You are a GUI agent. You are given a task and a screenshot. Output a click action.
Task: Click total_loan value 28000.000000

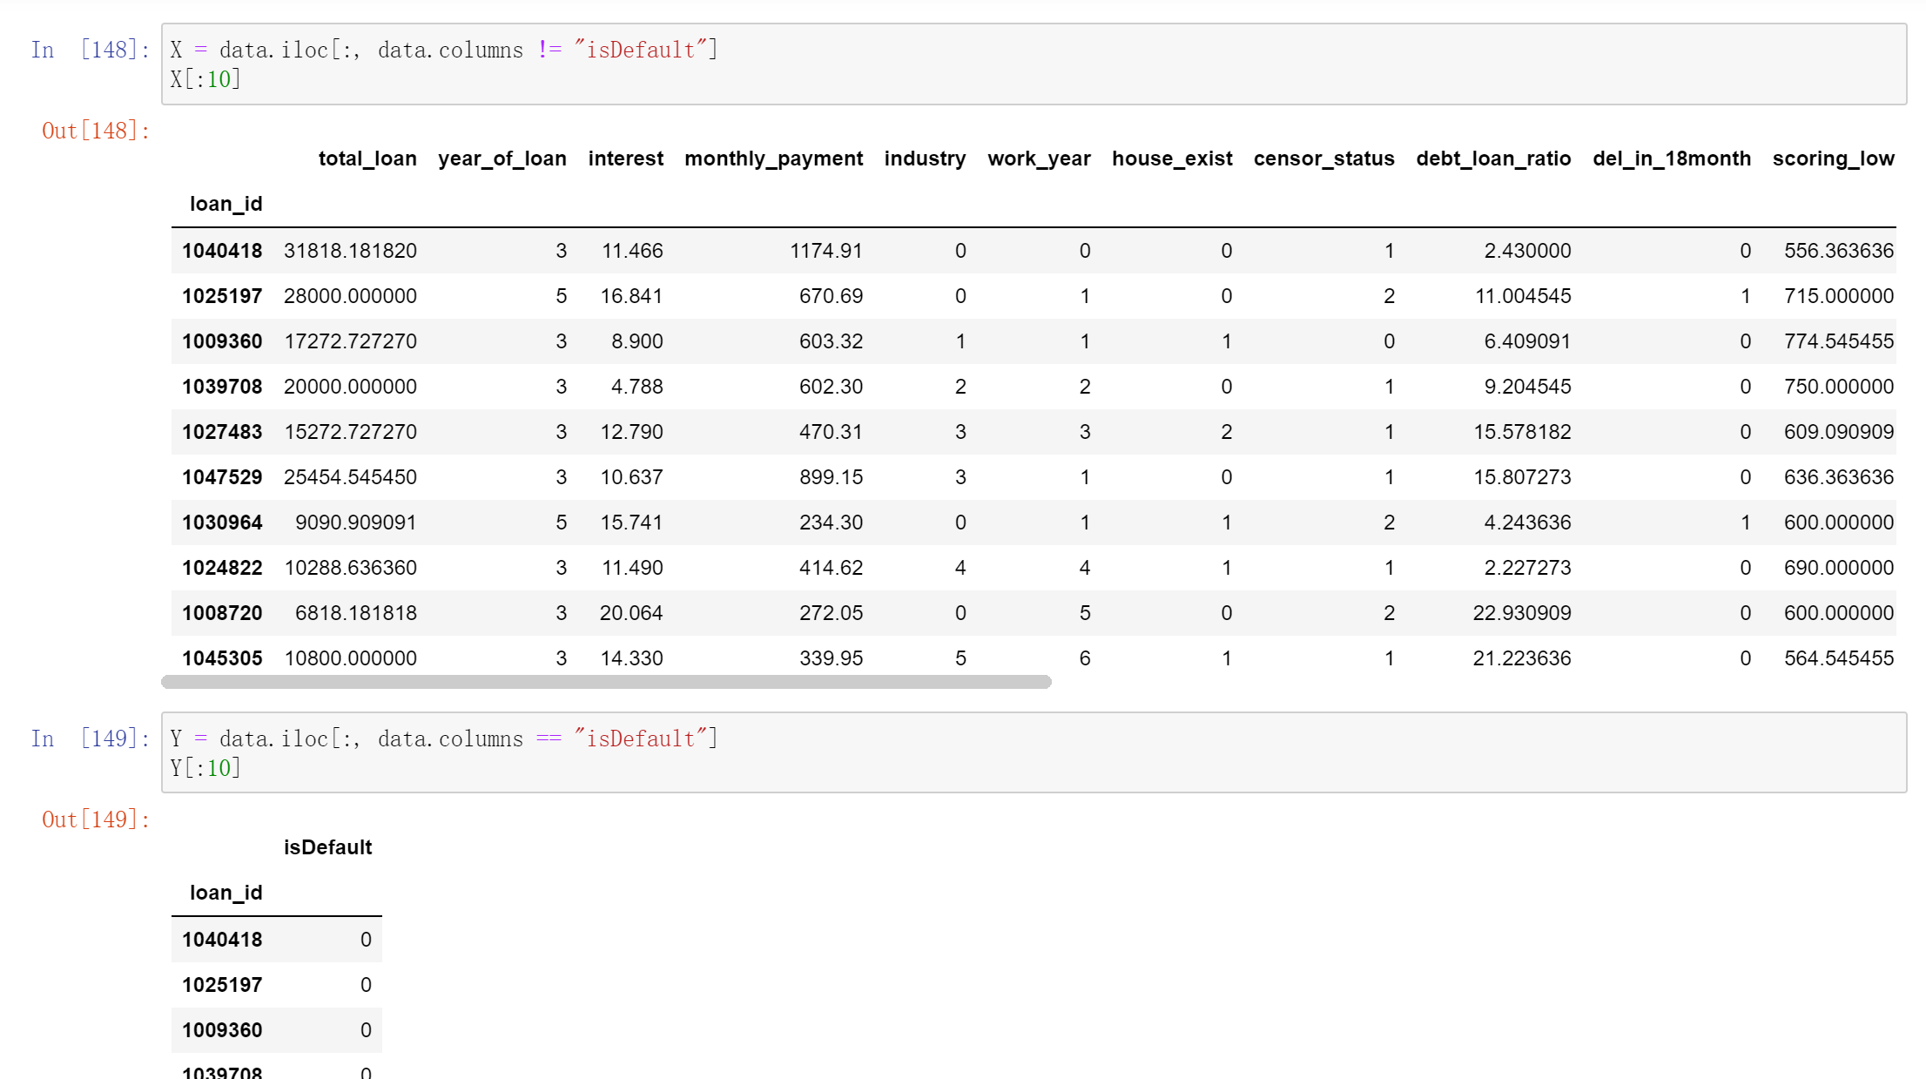coord(350,296)
